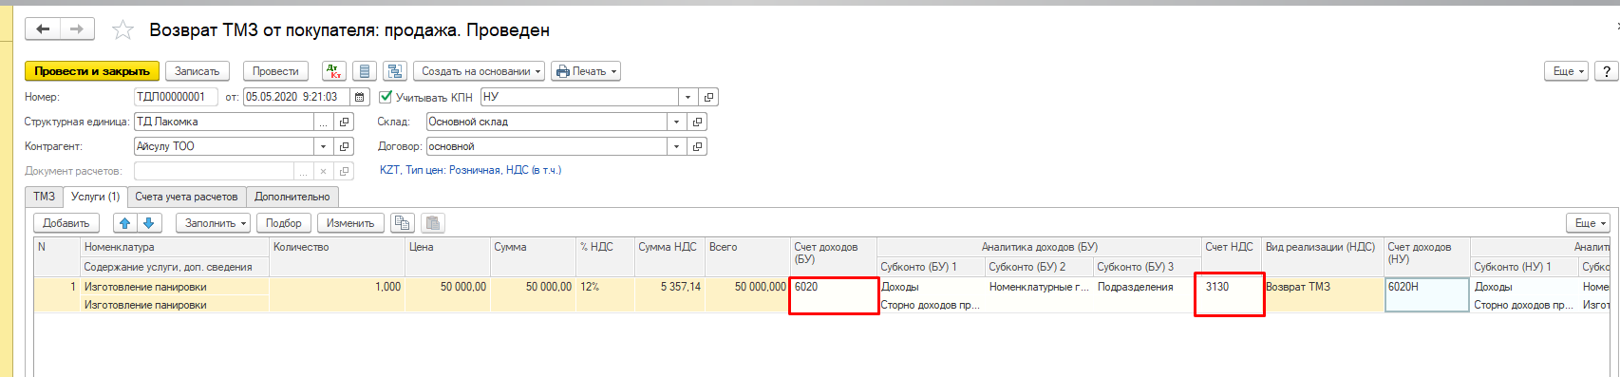Click the Изменить button
The height and width of the screenshot is (377, 1620).
[350, 223]
